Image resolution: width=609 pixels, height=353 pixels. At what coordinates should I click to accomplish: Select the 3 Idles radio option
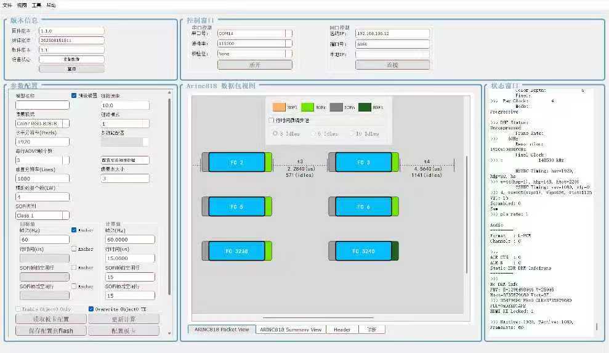pyautogui.click(x=275, y=133)
